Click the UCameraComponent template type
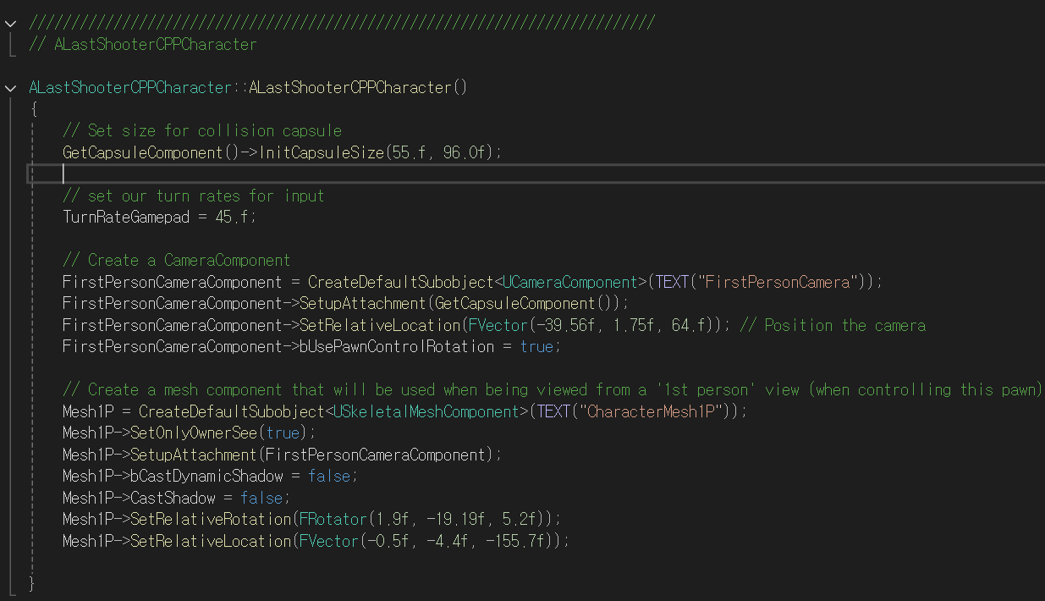The width and height of the screenshot is (1045, 601). [570, 282]
